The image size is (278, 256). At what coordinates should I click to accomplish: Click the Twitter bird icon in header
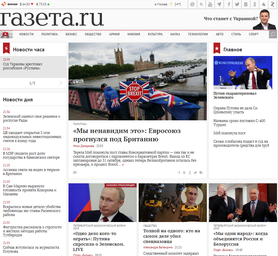tap(237, 4)
